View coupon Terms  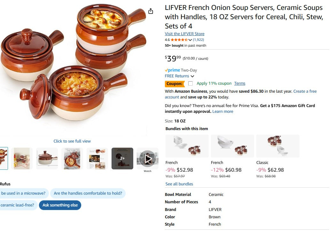[240, 83]
